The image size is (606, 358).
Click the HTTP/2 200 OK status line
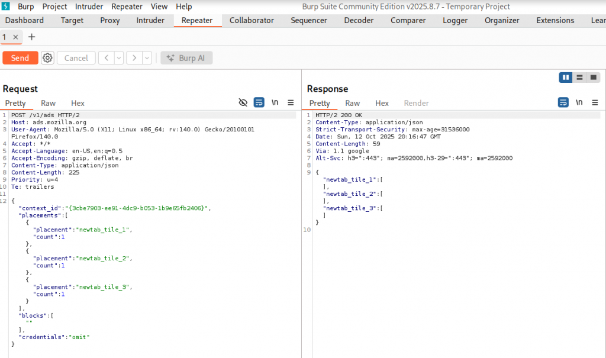[339, 115]
